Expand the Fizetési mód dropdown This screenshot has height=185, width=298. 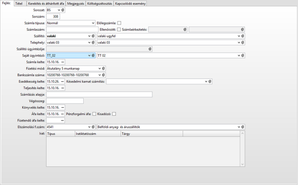click(x=99, y=69)
